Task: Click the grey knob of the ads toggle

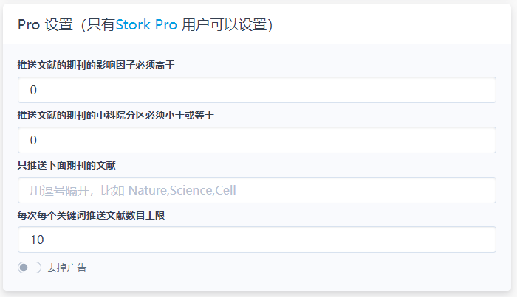Action: coord(24,268)
